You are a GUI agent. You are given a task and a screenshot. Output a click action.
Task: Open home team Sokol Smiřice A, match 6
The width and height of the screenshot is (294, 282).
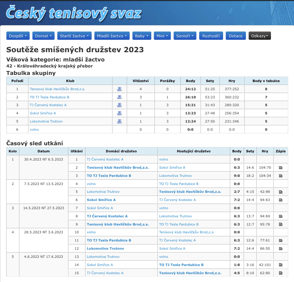pyautogui.click(x=101, y=200)
